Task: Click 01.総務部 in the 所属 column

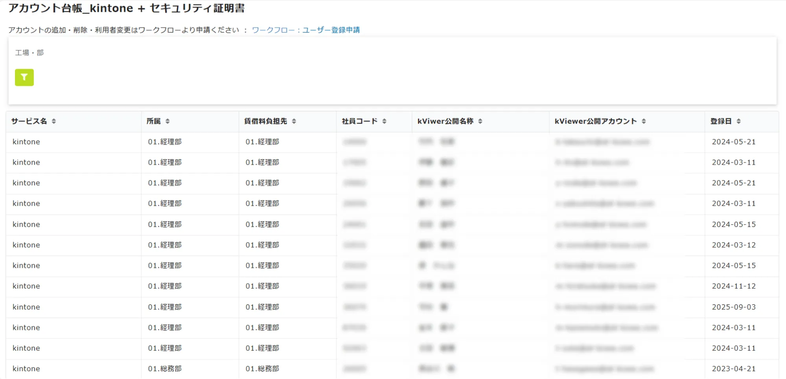Action: click(165, 369)
